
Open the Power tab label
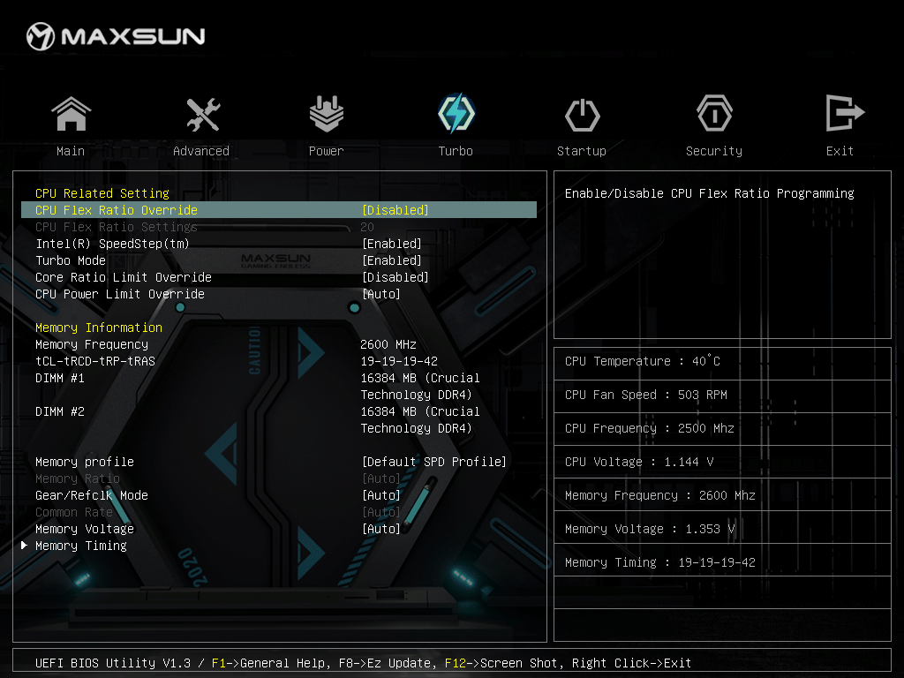pyautogui.click(x=327, y=151)
